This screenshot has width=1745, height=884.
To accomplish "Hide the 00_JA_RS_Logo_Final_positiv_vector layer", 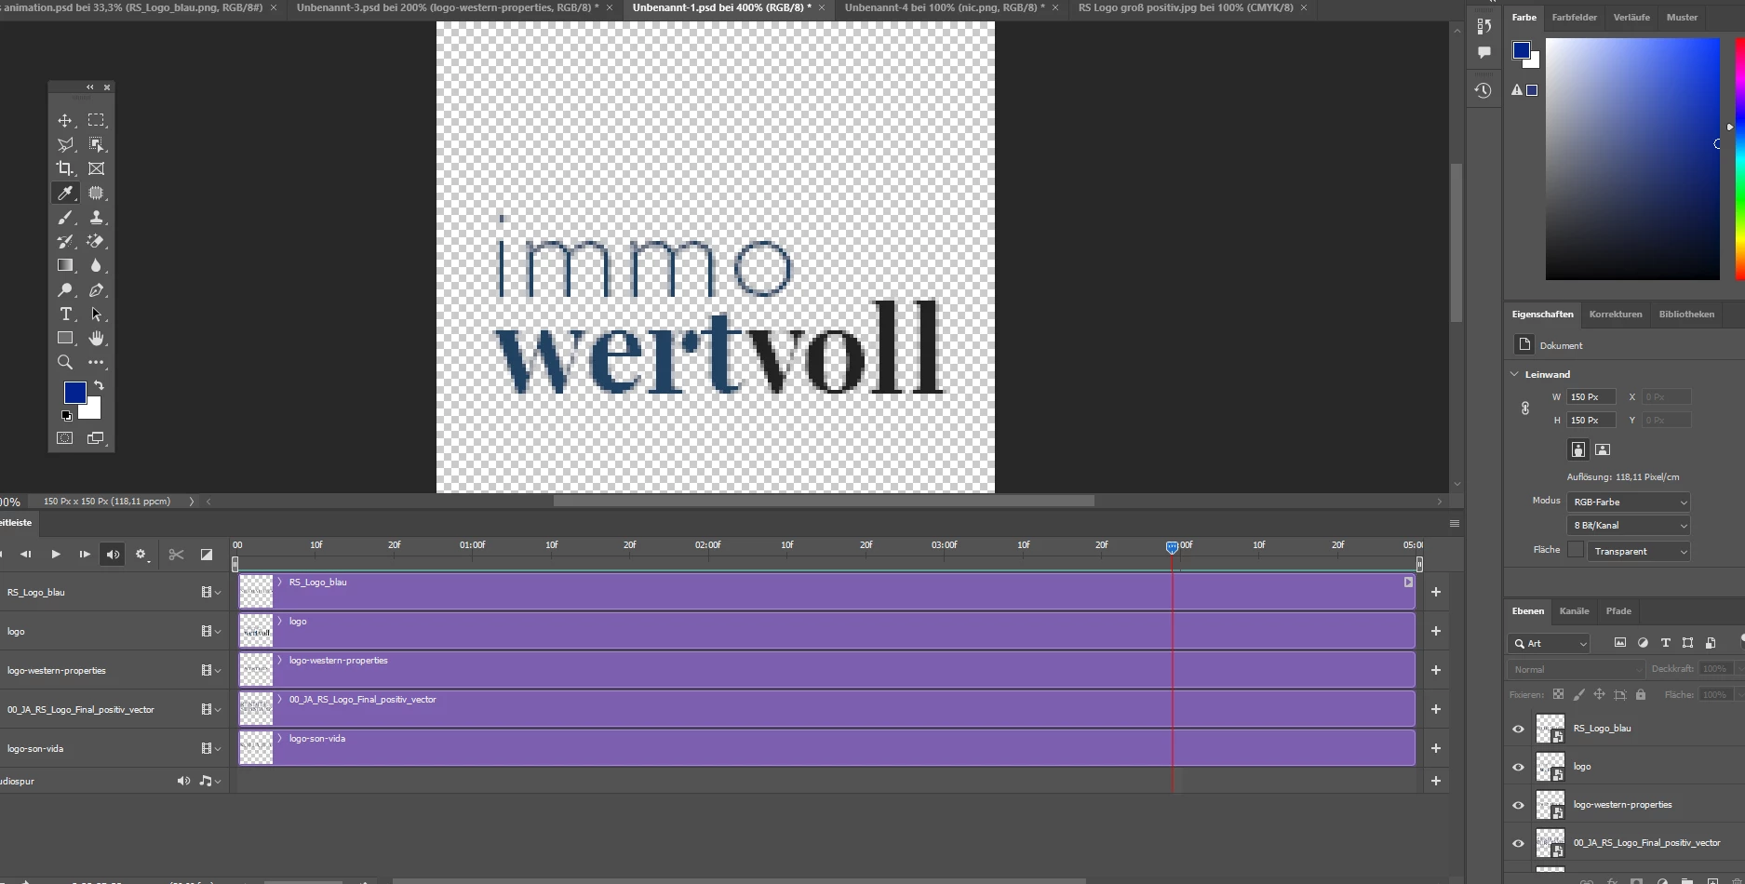I will (x=1518, y=843).
